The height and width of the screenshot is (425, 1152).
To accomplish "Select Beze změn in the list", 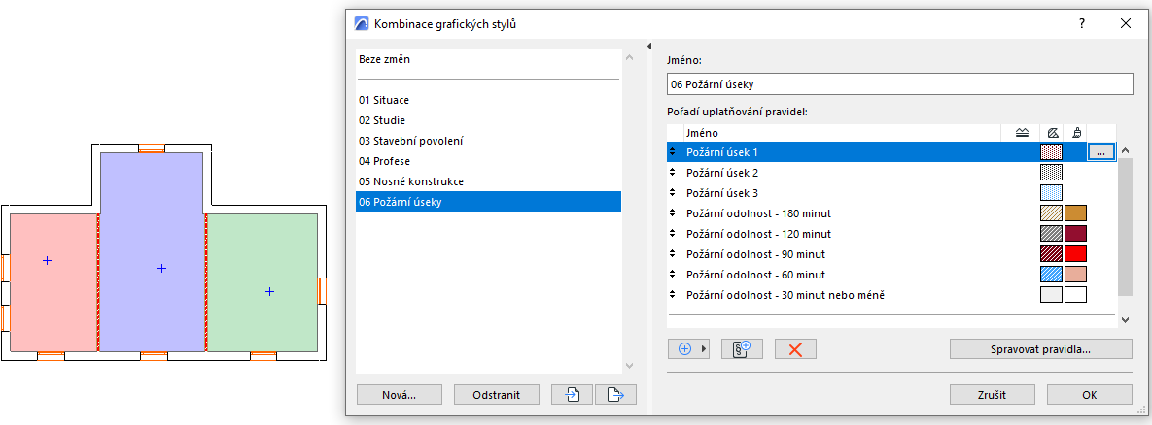I will click(x=385, y=60).
